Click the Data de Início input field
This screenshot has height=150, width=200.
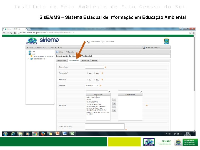click(94, 67)
